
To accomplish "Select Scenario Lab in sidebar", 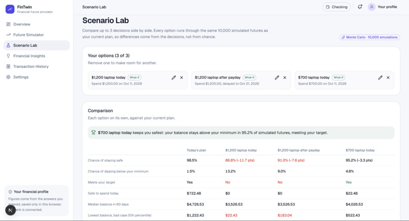I will (37, 45).
